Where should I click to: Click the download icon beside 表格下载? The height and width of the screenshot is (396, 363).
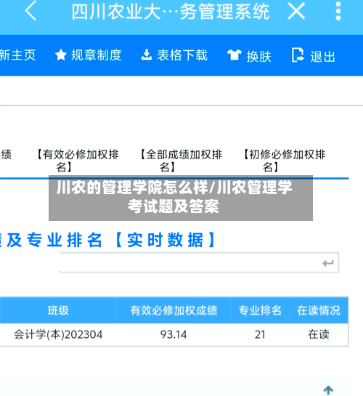147,55
